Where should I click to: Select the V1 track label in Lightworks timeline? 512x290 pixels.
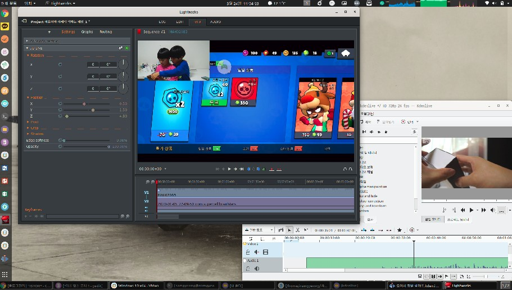(146, 192)
